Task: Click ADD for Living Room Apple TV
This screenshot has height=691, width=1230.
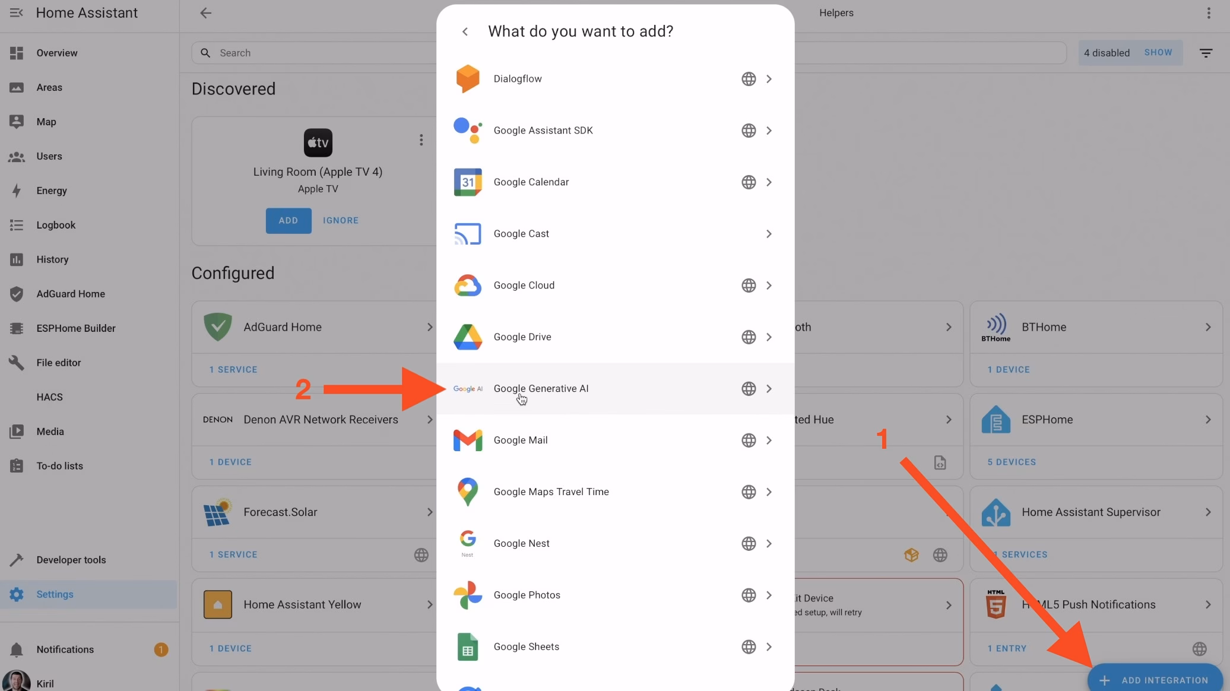Action: pos(289,220)
